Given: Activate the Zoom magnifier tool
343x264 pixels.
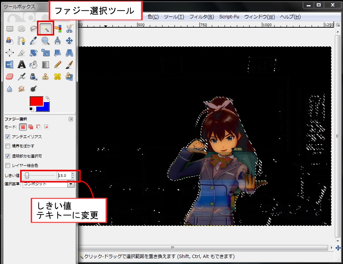Looking at the screenshot, I should pyautogui.click(x=46, y=41).
